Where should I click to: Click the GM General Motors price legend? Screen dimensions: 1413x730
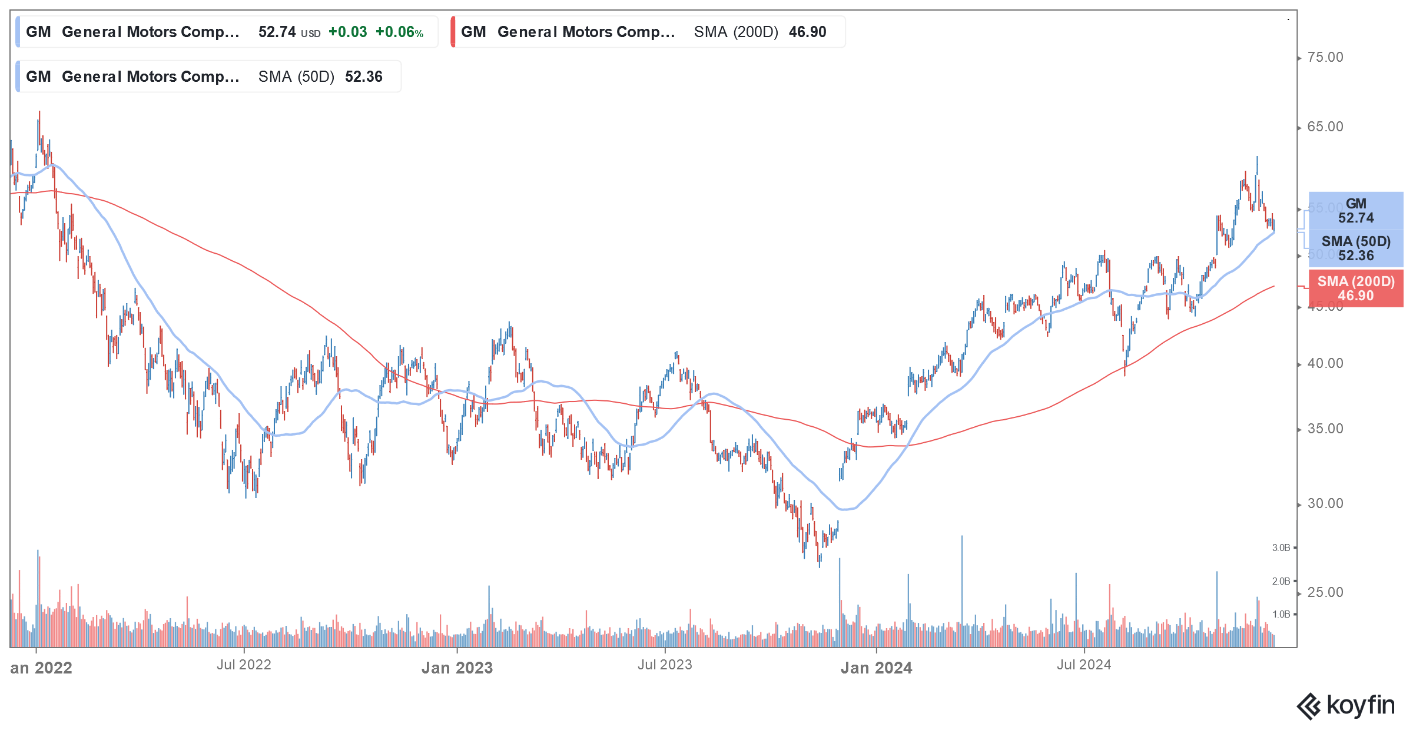[x=227, y=32]
